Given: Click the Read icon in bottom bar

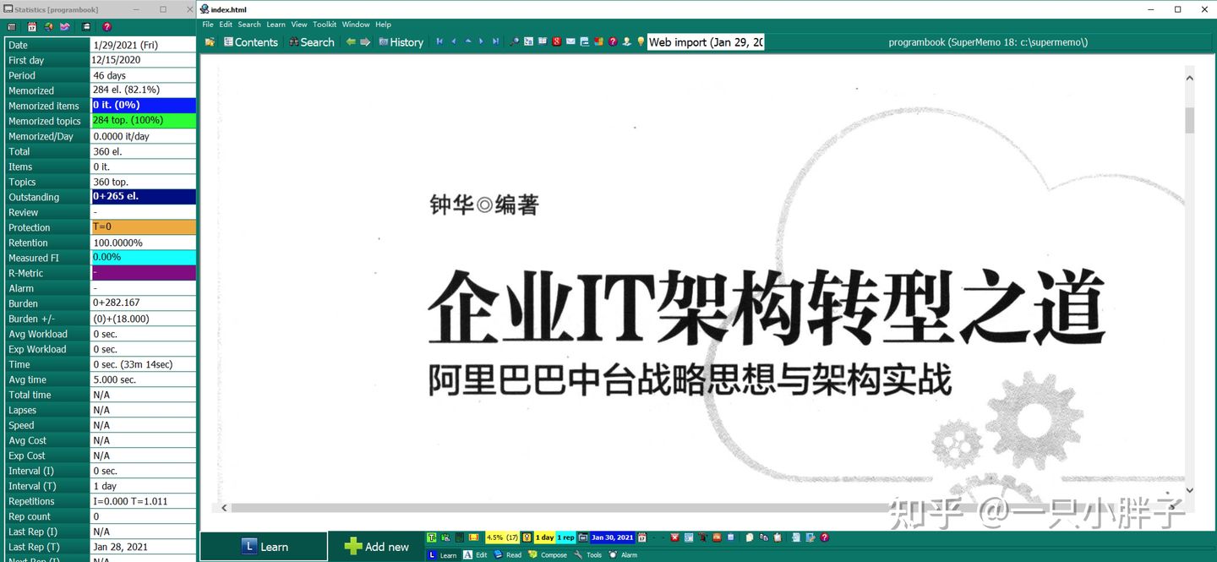Looking at the screenshot, I should pyautogui.click(x=499, y=554).
